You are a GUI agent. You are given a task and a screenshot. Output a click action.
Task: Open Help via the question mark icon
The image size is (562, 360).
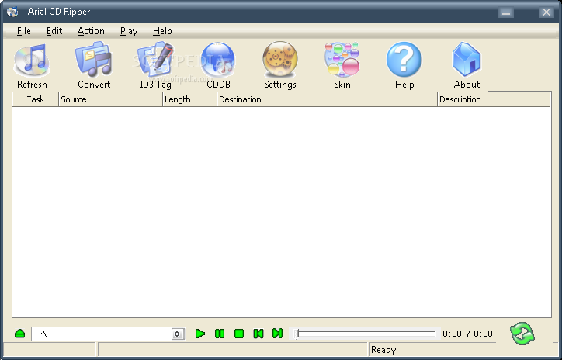(404, 60)
